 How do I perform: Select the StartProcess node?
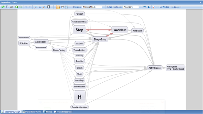(x=79, y=86)
